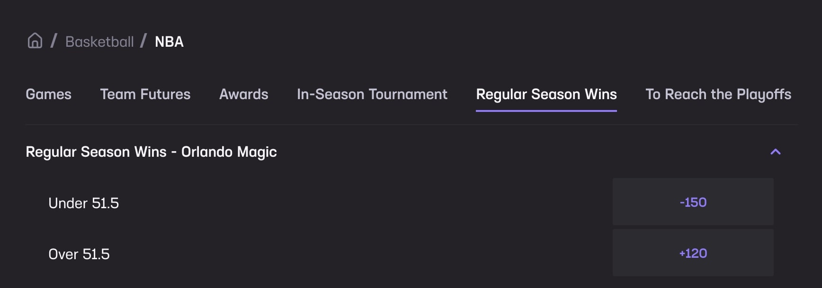
Task: Pick the -150 odds button
Action: coord(693,202)
